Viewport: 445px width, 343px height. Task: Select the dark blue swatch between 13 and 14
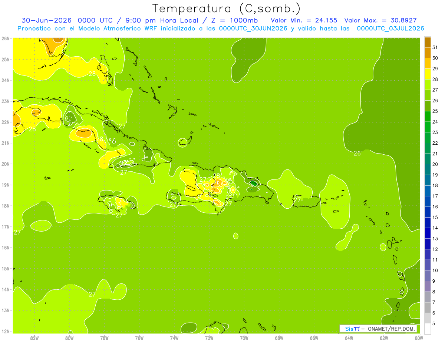428,233
